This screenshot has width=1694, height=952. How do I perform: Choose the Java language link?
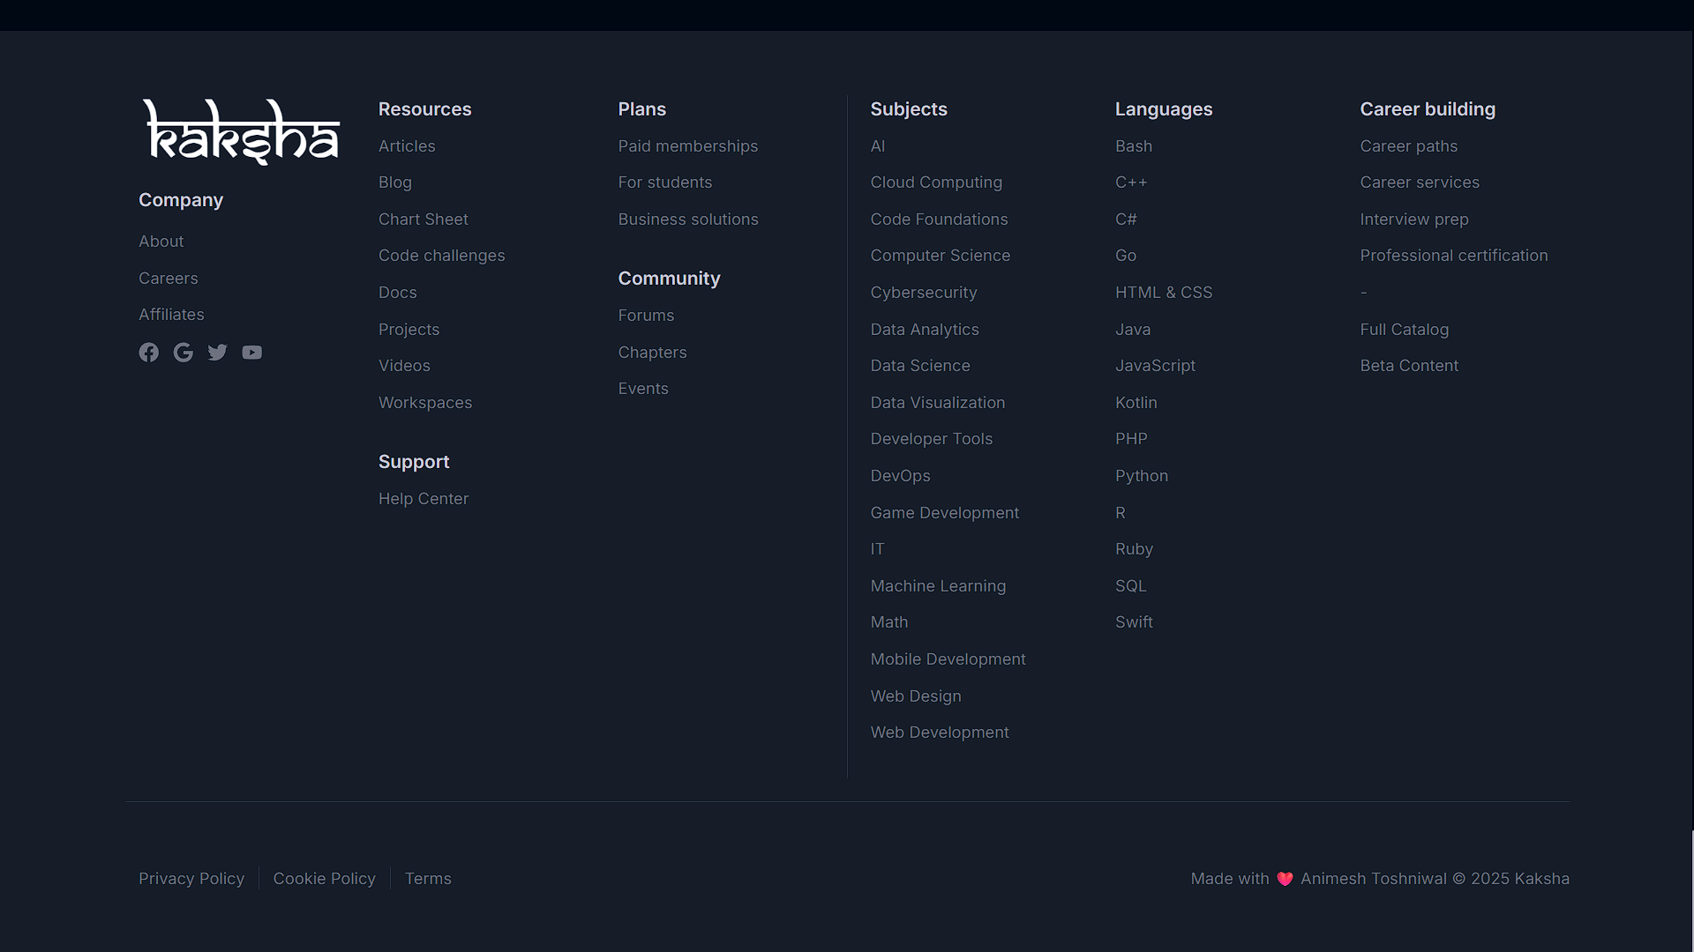tap(1133, 330)
